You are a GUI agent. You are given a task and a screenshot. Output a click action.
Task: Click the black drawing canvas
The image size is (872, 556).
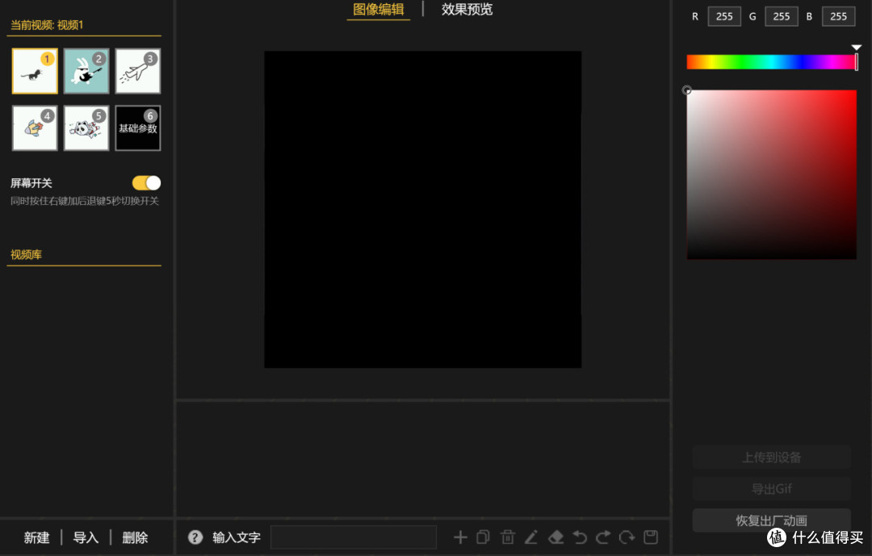click(x=422, y=210)
